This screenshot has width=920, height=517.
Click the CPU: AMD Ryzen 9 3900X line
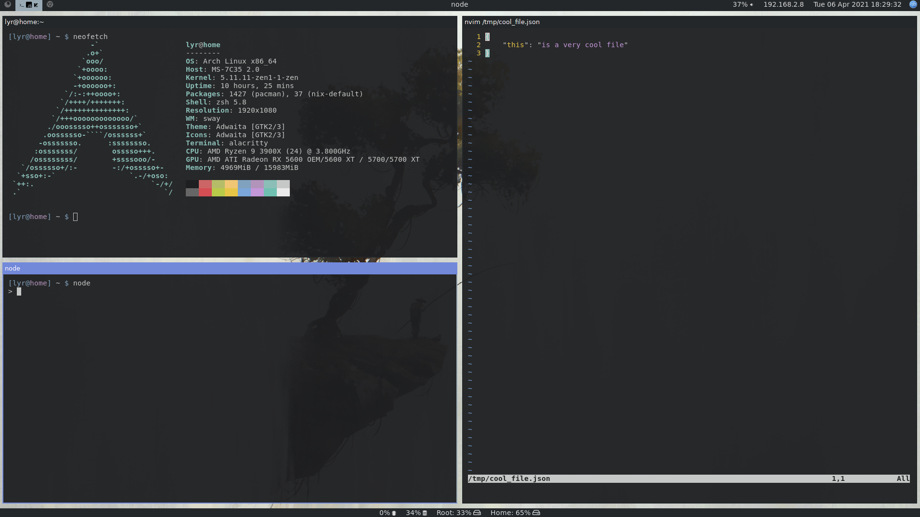tap(268, 151)
